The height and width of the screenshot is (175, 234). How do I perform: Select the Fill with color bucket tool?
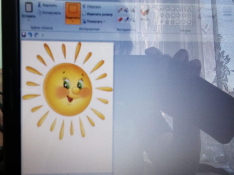click(x=126, y=10)
